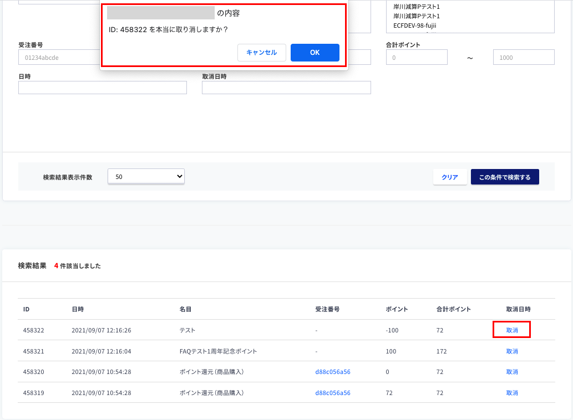Screen dimensions: 573x420
Task: Click 取消 link for ID 458322
Action: click(511, 330)
